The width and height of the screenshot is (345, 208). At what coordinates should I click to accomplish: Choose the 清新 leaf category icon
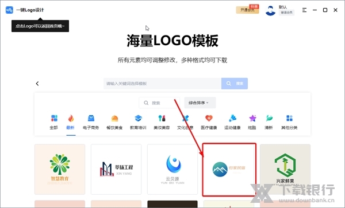pos(269,118)
